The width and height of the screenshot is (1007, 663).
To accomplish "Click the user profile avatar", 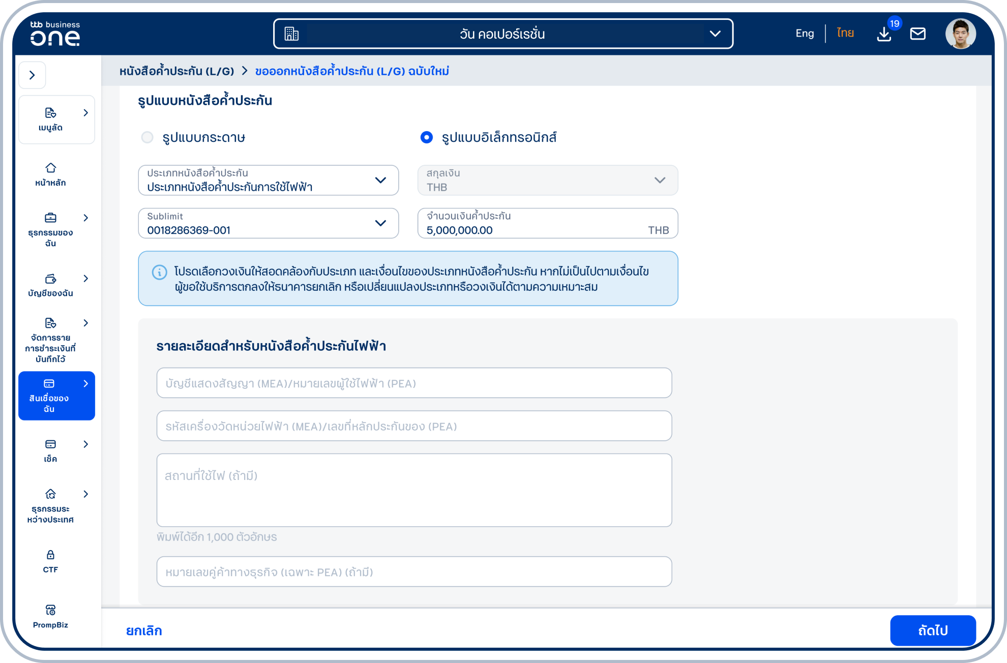I will (x=960, y=34).
